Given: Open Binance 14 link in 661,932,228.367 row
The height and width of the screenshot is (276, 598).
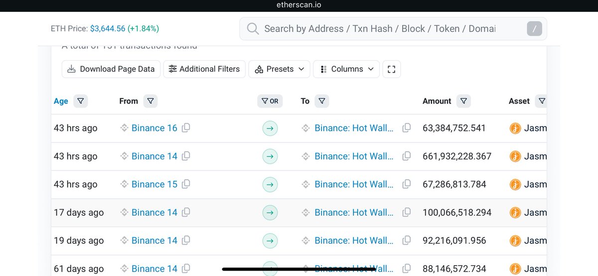Looking at the screenshot, I should (154, 156).
